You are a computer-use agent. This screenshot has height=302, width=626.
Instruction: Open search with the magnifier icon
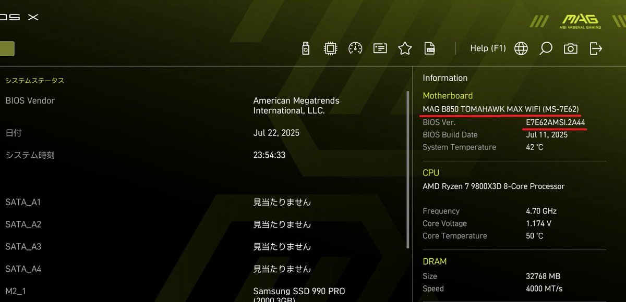point(546,48)
